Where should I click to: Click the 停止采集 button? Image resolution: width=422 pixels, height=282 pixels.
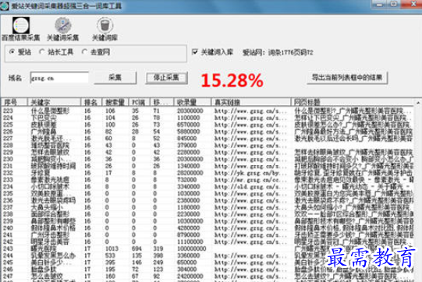click(x=167, y=78)
